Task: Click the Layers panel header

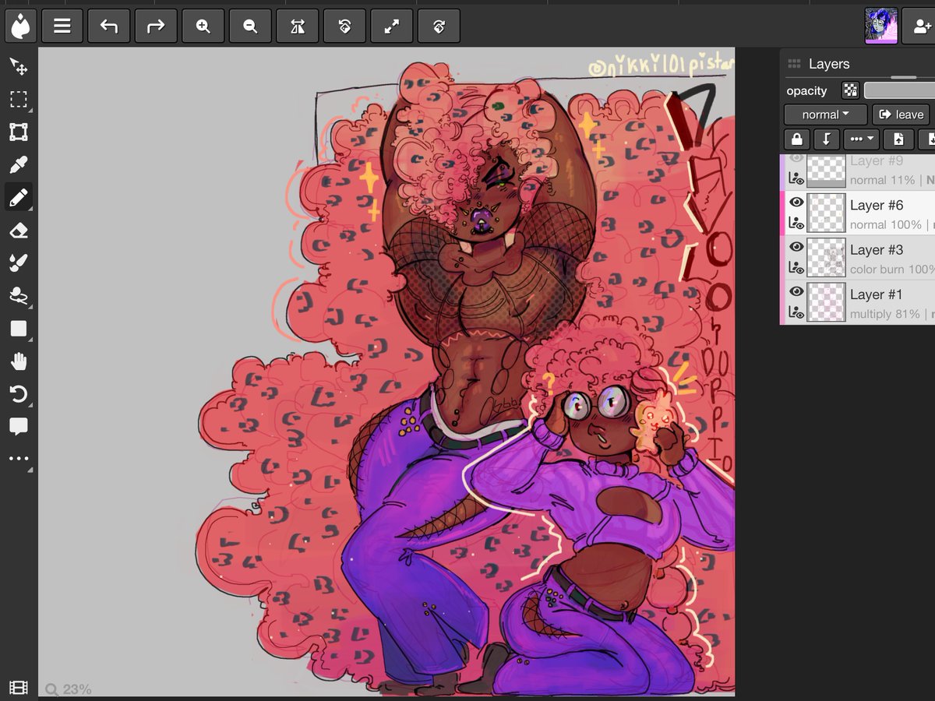Action: (x=828, y=64)
